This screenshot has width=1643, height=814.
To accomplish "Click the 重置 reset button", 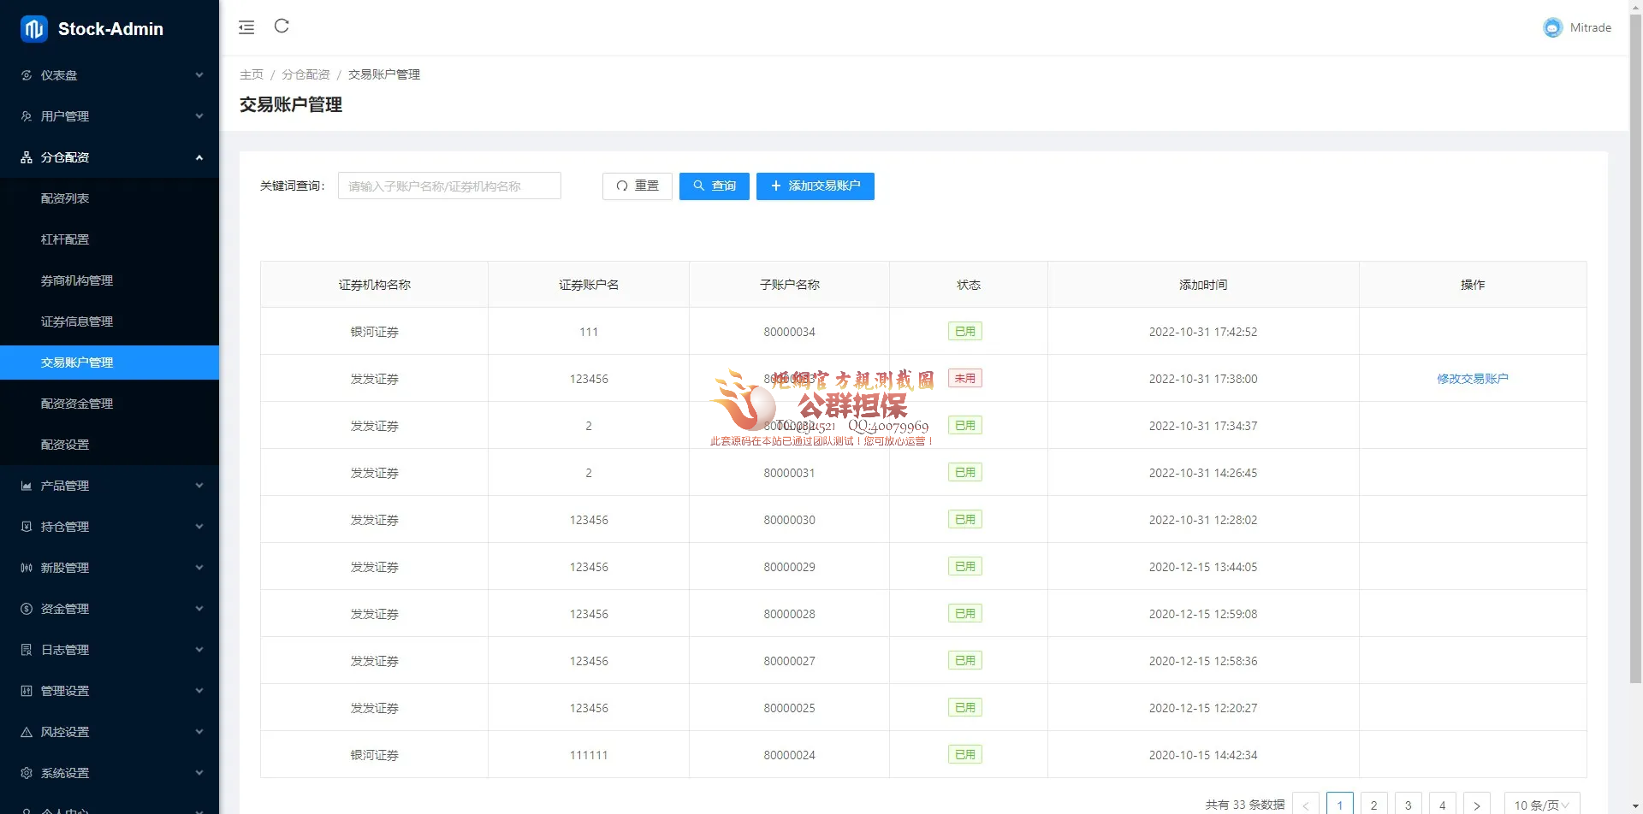I will [x=637, y=186].
